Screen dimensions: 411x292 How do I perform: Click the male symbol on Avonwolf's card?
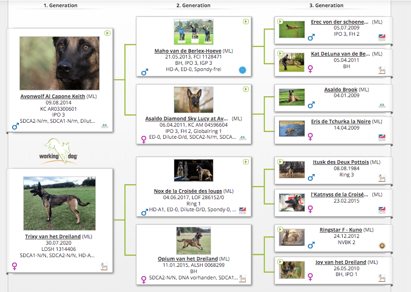(15, 127)
